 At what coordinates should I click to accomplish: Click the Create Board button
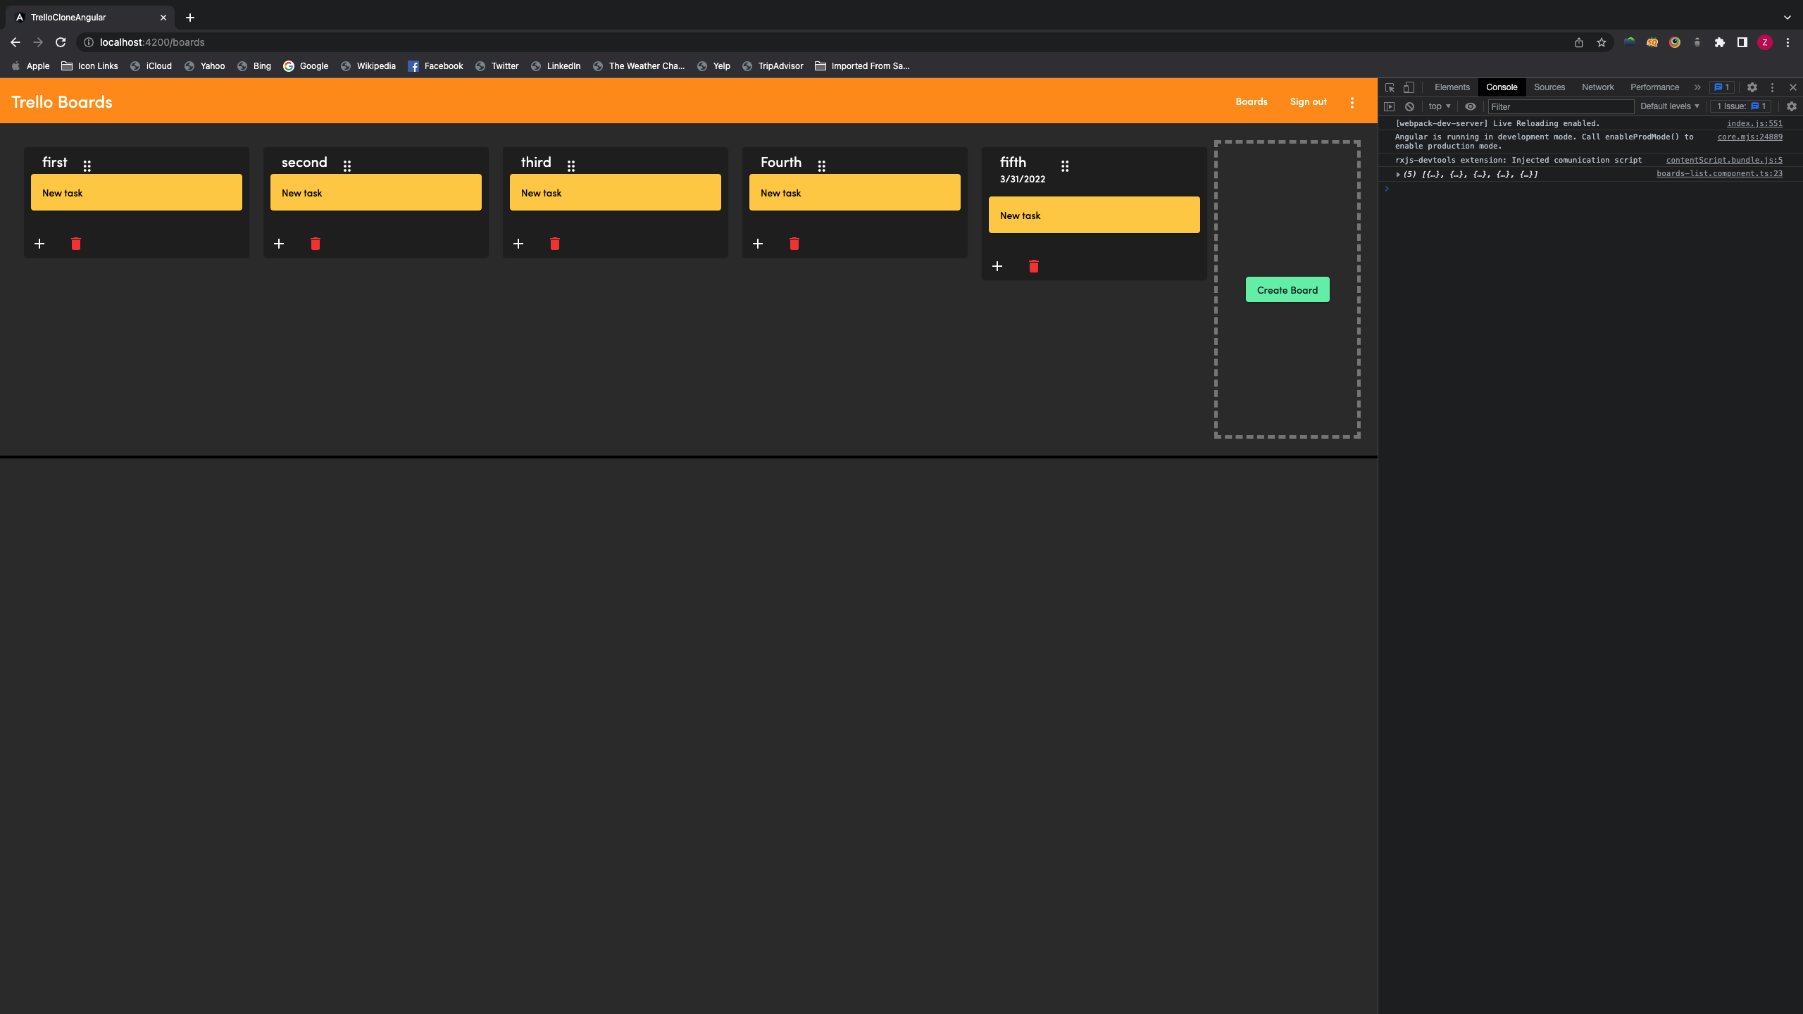pos(1287,289)
